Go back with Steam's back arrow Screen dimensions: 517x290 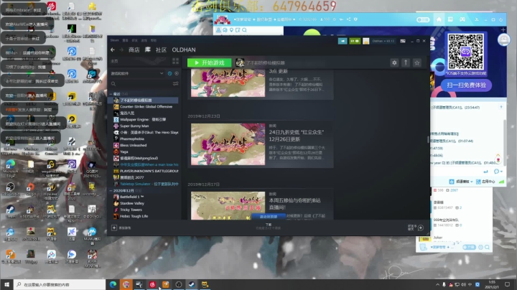(x=113, y=50)
